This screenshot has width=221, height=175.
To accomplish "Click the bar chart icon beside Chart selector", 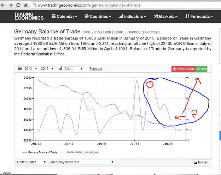I will tap(60, 68).
